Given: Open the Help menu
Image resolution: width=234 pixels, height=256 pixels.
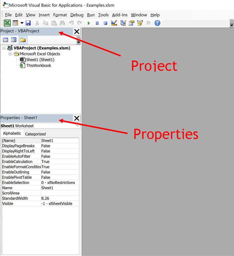Looking at the screenshot, I should 155,15.
